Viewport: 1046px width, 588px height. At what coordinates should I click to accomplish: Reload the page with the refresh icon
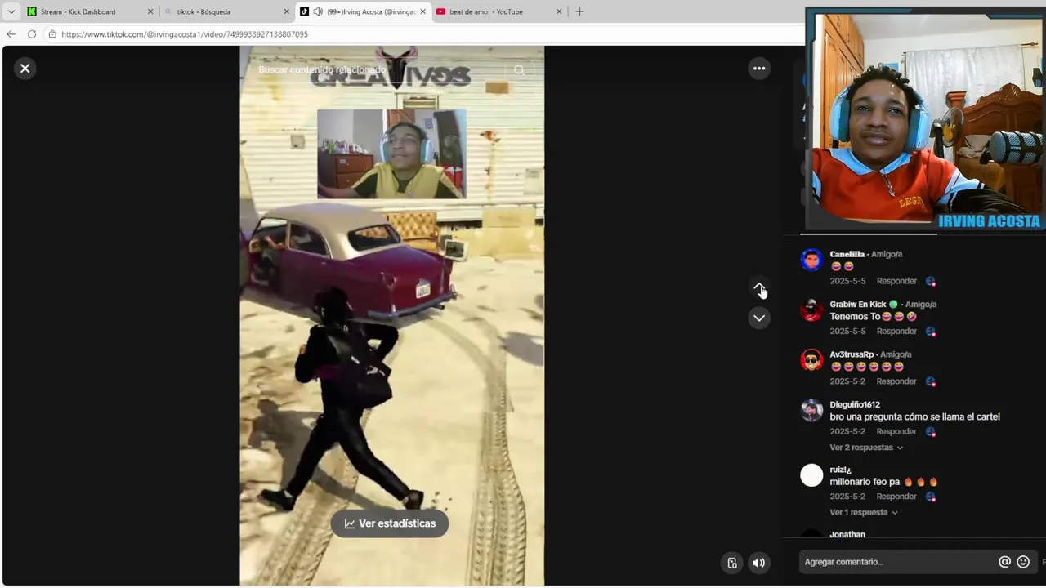pos(31,34)
